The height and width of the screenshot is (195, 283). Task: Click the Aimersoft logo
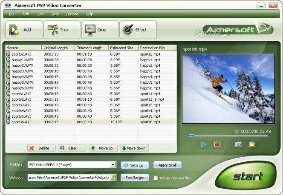tap(238, 29)
